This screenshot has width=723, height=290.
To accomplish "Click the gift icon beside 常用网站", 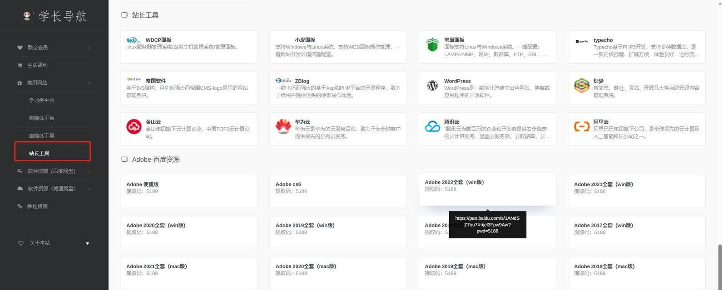I will 20,83.
